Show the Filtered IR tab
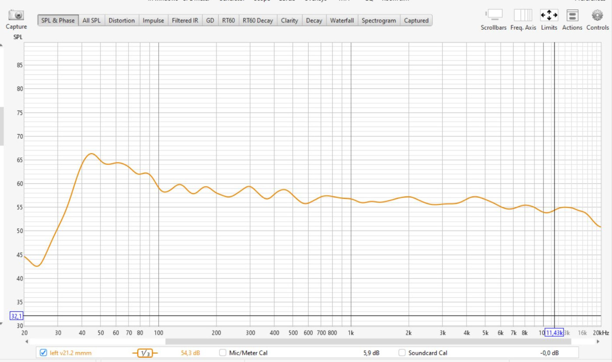612x362 pixels. coord(184,21)
